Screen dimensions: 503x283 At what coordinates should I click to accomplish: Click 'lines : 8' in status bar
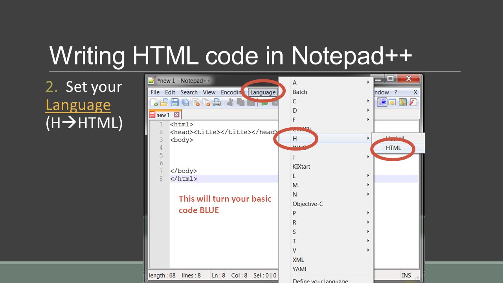191,276
